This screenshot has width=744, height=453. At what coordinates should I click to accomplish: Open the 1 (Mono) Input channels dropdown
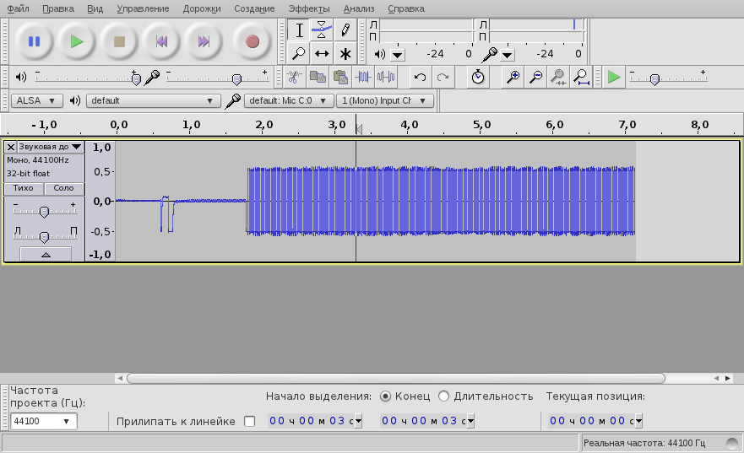tap(384, 100)
